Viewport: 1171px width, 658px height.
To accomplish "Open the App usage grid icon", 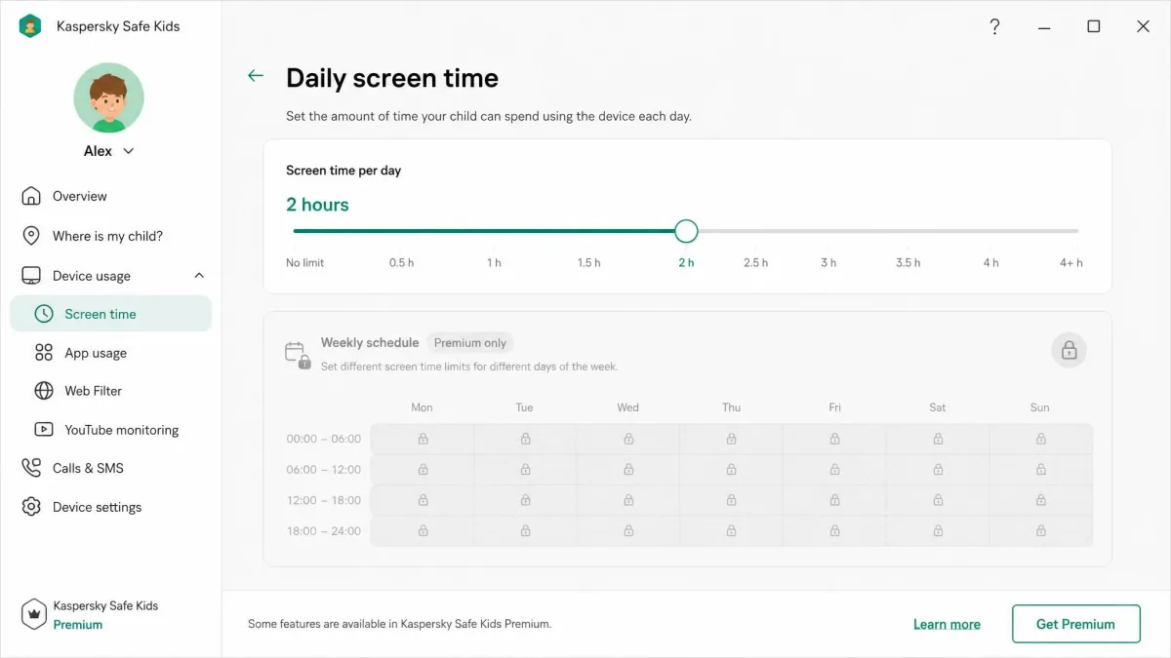I will point(44,353).
